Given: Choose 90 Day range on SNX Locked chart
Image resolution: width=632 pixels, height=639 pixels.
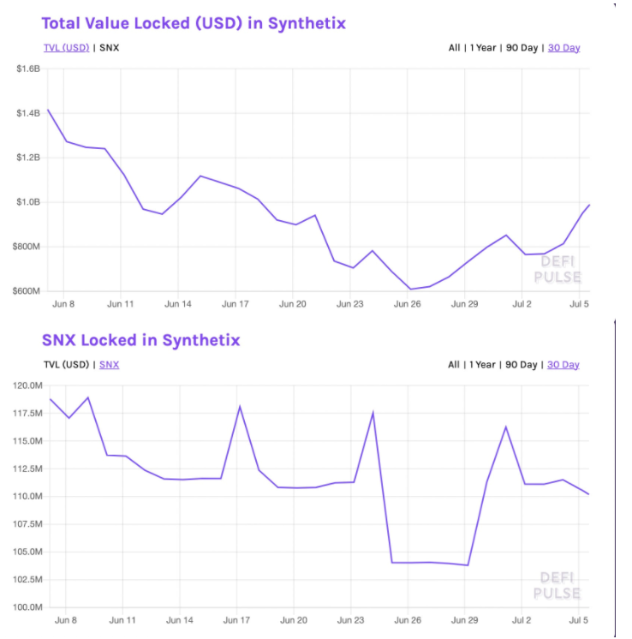Looking at the screenshot, I should (522, 364).
